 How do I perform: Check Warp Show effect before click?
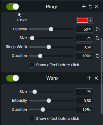tap(32, 118)
